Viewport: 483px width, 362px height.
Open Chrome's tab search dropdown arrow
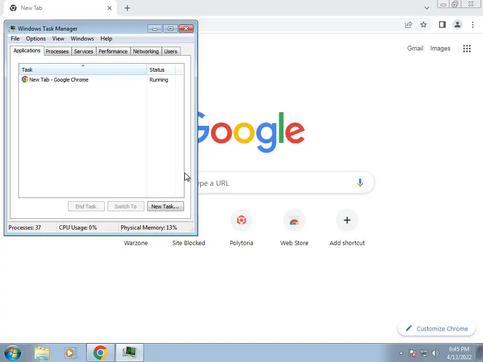(x=426, y=8)
